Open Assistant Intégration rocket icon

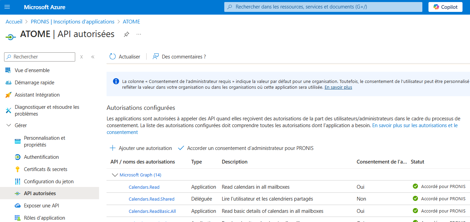[9, 95]
